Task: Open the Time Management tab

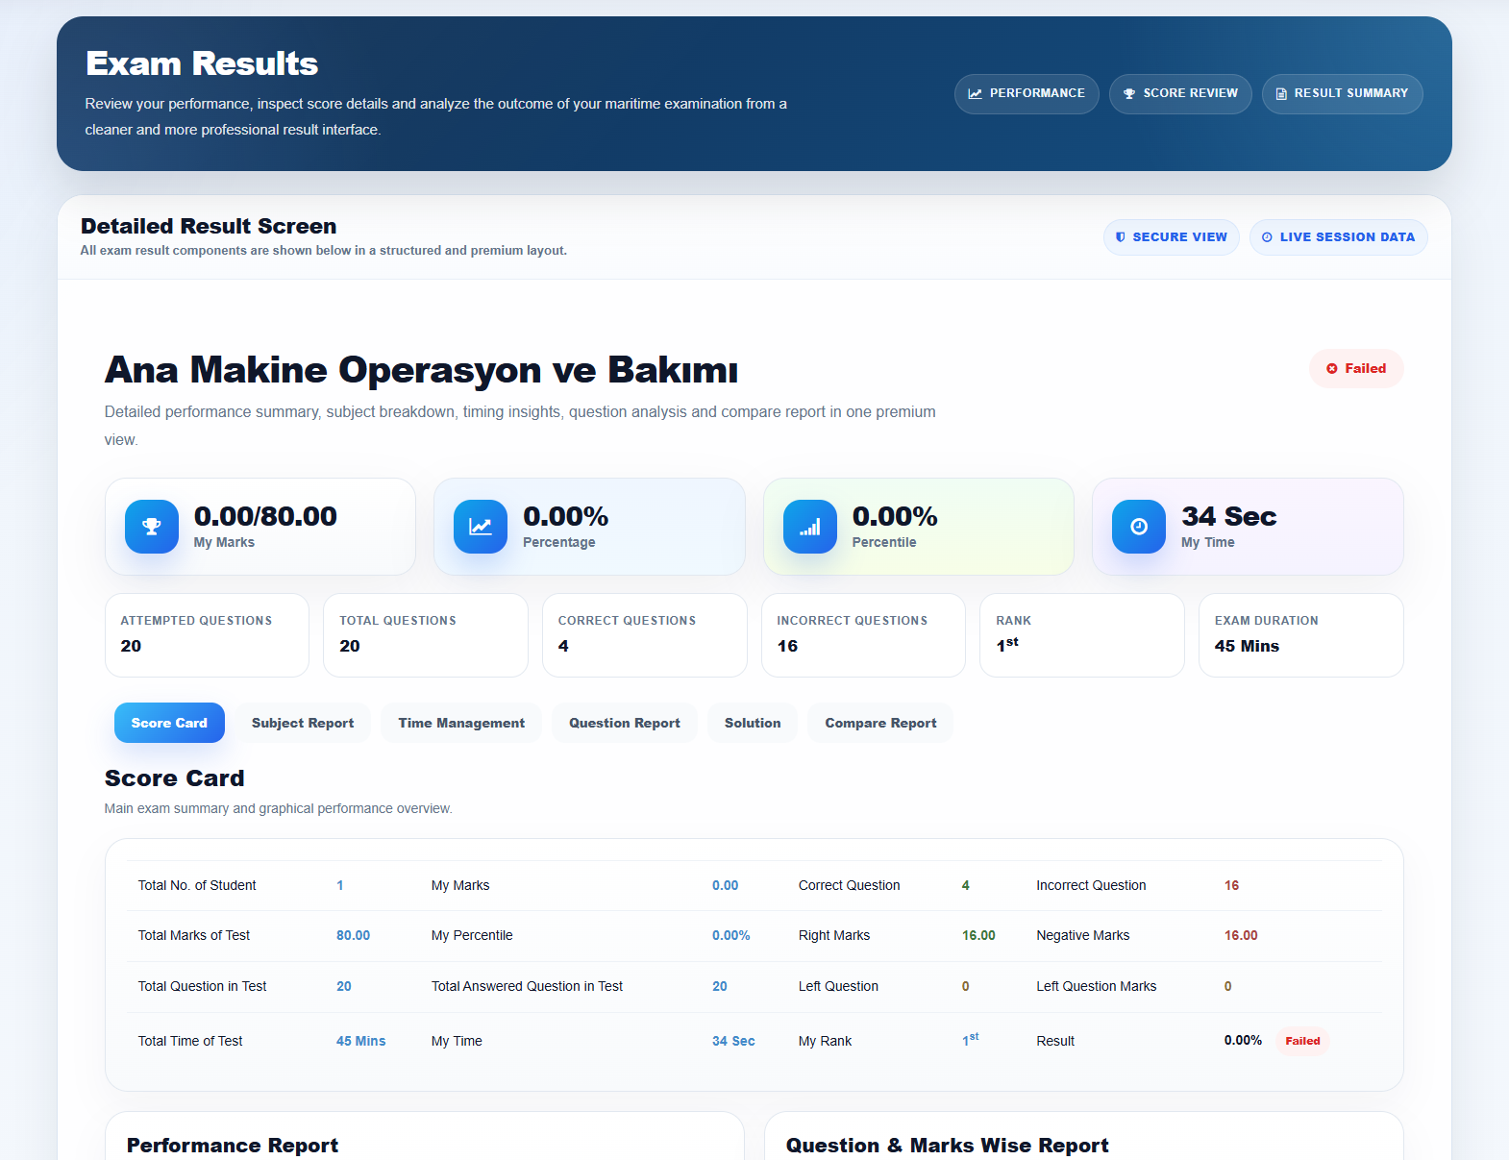Action: point(461,723)
